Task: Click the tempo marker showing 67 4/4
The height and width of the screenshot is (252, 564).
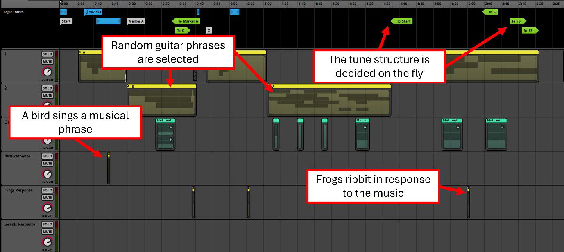Action: pos(93,12)
